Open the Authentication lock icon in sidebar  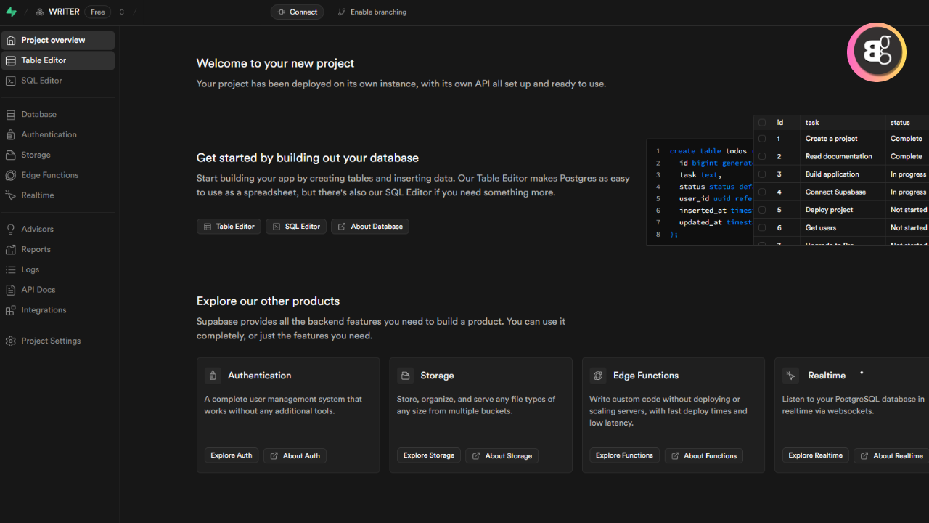(10, 135)
